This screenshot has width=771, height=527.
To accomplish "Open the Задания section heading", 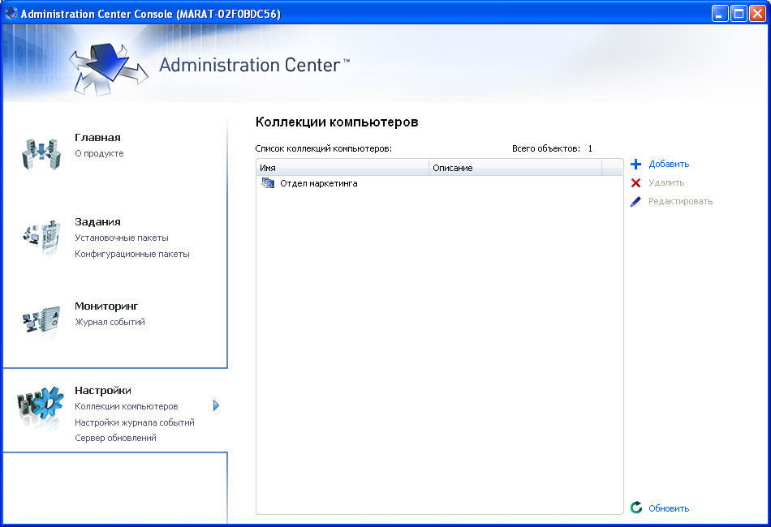I will click(x=97, y=222).
